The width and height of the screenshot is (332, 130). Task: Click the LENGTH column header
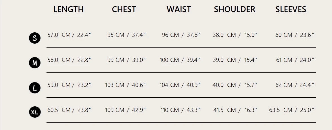click(68, 9)
